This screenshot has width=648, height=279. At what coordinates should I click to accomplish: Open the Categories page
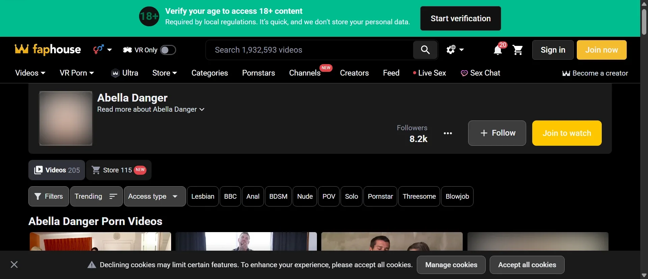[210, 73]
